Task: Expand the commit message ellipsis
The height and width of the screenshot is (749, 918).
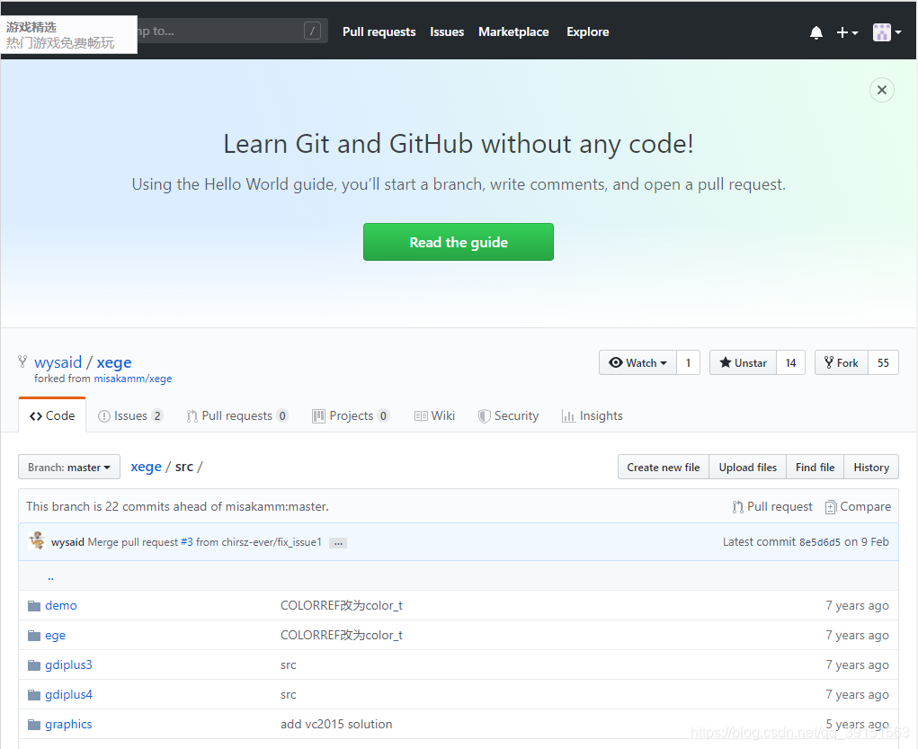Action: click(x=338, y=543)
